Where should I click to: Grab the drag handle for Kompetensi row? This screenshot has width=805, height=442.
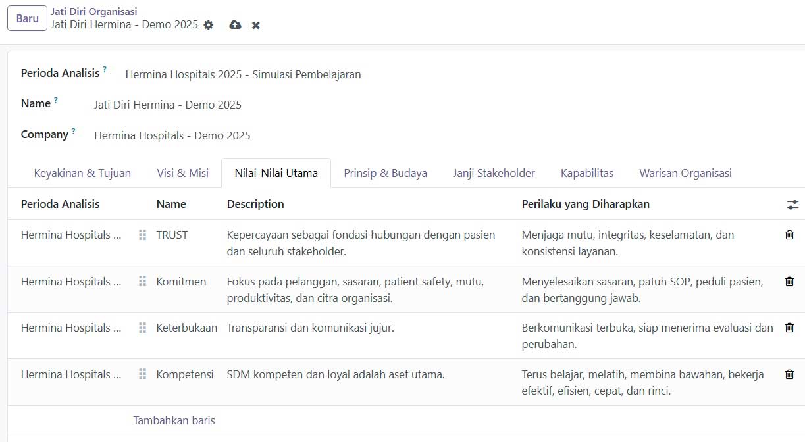[142, 374]
